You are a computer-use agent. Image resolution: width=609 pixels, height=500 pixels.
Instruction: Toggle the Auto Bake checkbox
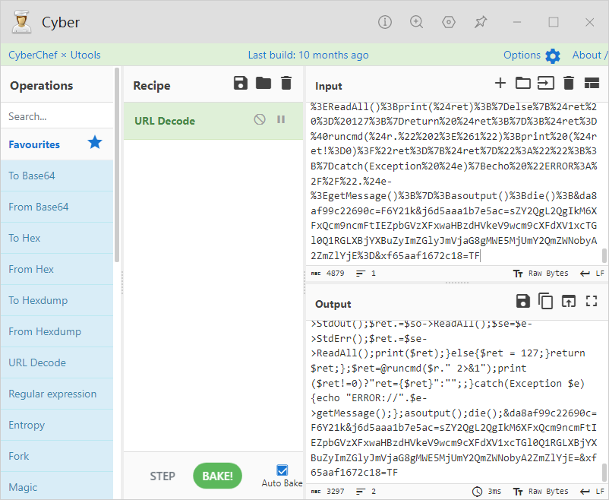[x=282, y=470]
